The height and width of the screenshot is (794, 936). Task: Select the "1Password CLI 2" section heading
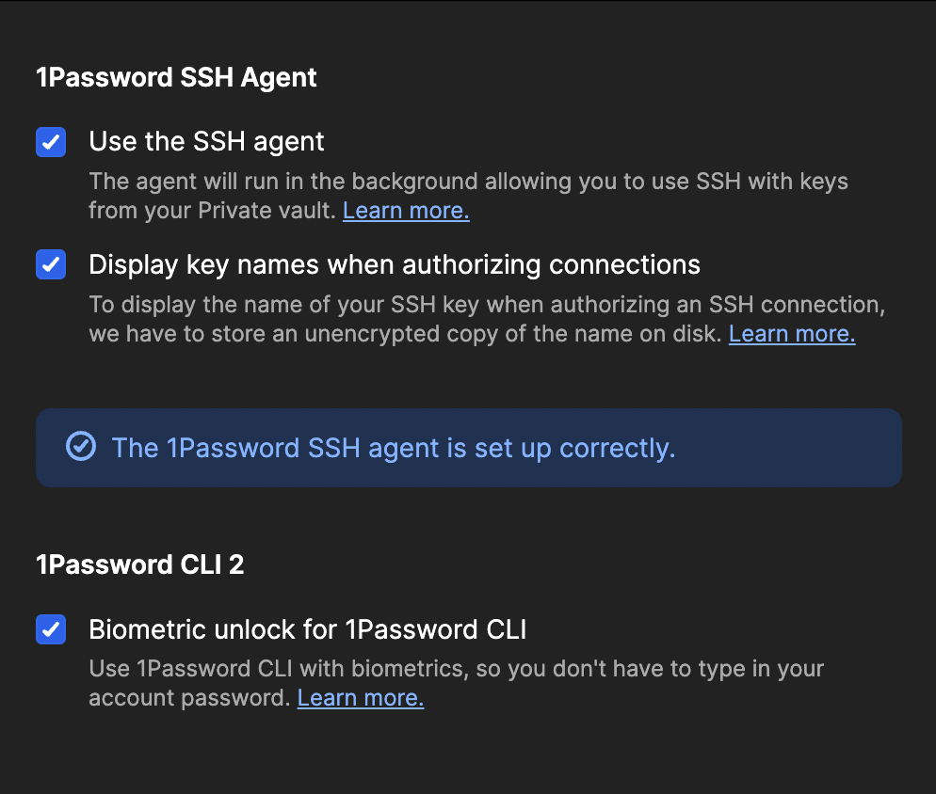139,564
